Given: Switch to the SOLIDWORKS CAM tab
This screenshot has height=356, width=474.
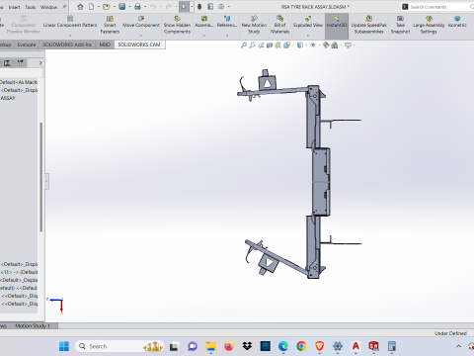Looking at the screenshot, I should [139, 44].
